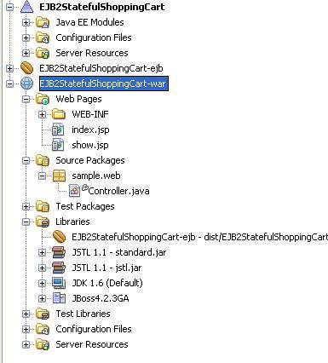Collapse the Source Packages node
Image resolution: width=328 pixels, height=363 pixels.
point(26,160)
